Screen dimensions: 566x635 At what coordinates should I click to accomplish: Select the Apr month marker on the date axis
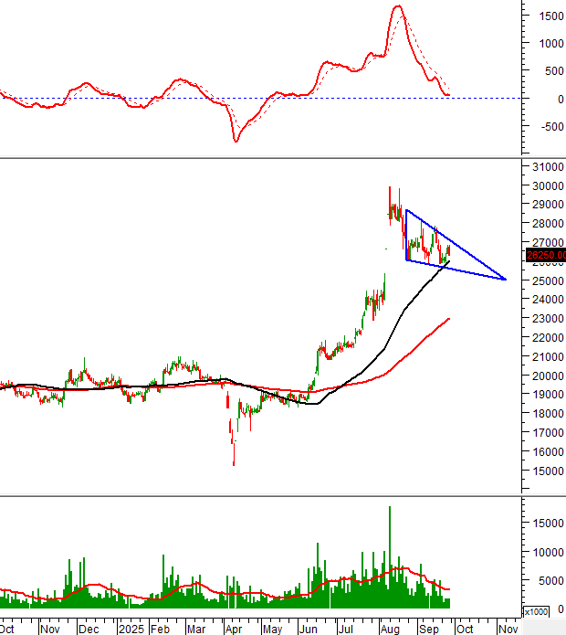233,629
